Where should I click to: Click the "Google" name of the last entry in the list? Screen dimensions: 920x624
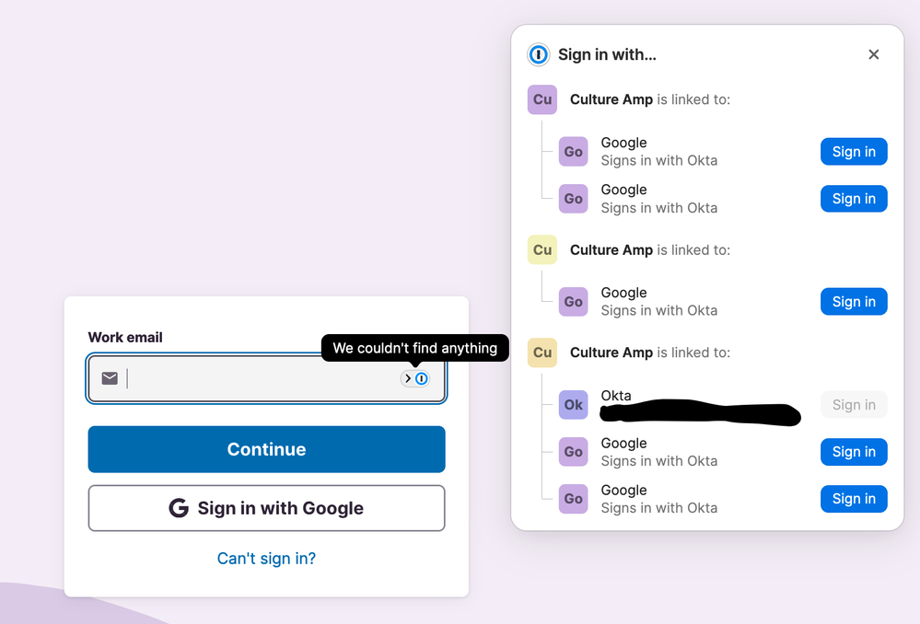tap(623, 490)
